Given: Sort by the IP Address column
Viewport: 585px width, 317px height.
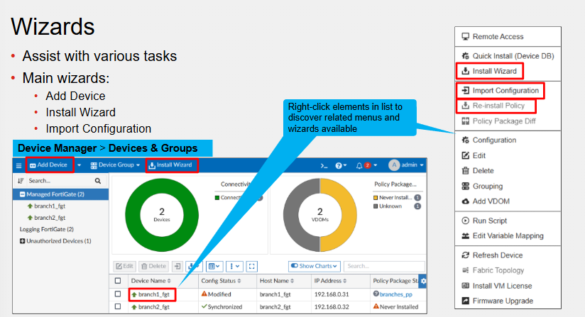Looking at the screenshot, I should coord(331,281).
